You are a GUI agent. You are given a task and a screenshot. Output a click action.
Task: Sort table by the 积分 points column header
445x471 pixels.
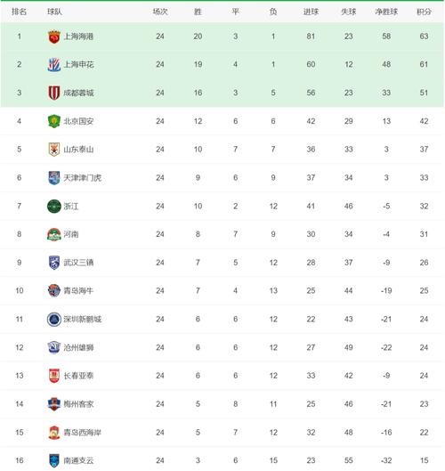(x=424, y=12)
